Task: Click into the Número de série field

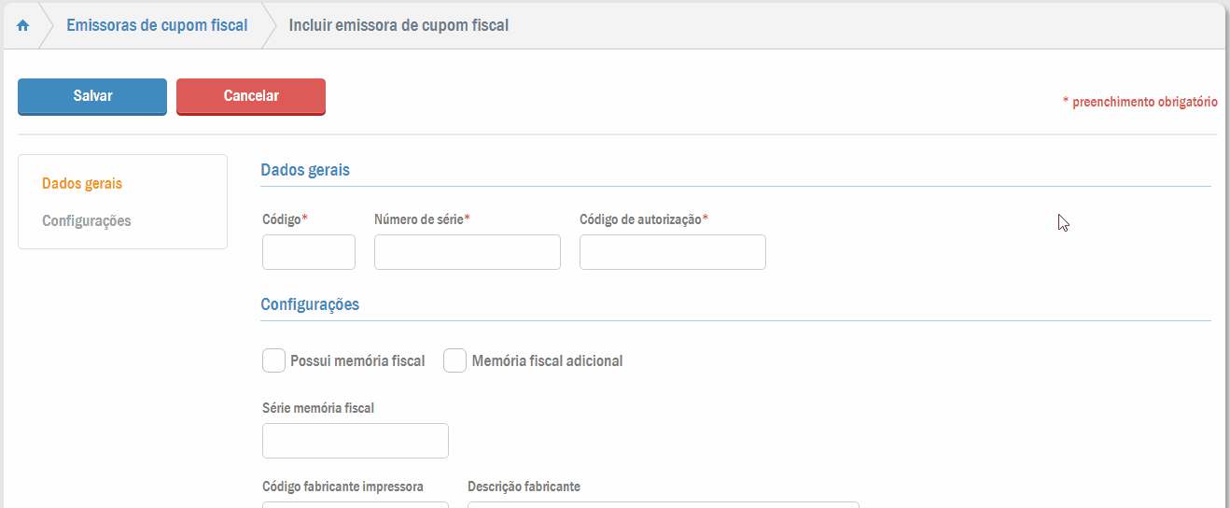Action: (x=468, y=252)
